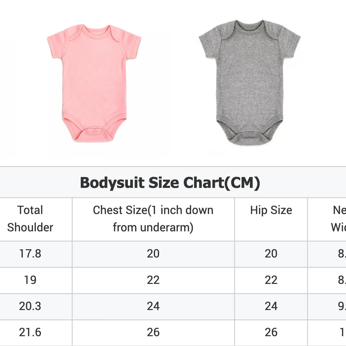Select the 21.6 total shoulder cell
This screenshot has height=346, width=346.
tap(30, 332)
